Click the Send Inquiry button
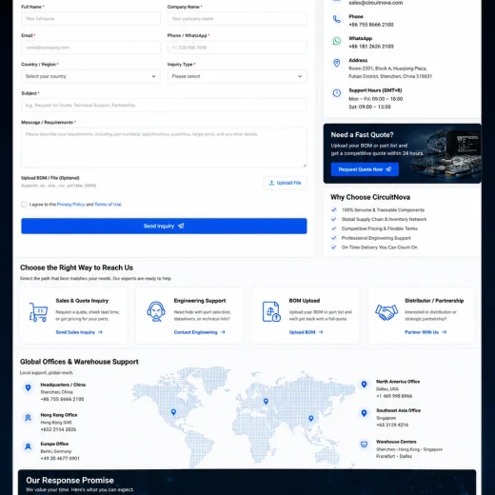This screenshot has height=495, width=495. [164, 226]
